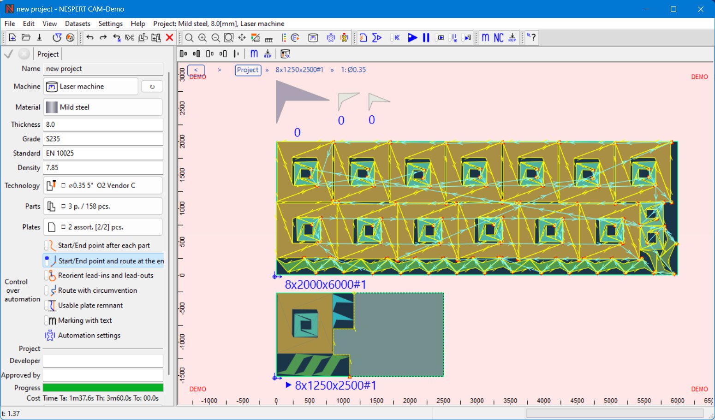
Task: Click the green Progress bar
Action: (x=103, y=388)
